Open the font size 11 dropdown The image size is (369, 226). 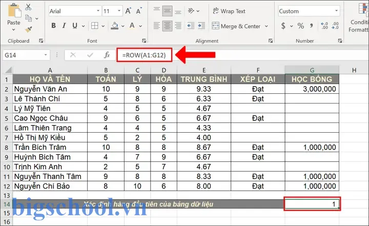119,11
